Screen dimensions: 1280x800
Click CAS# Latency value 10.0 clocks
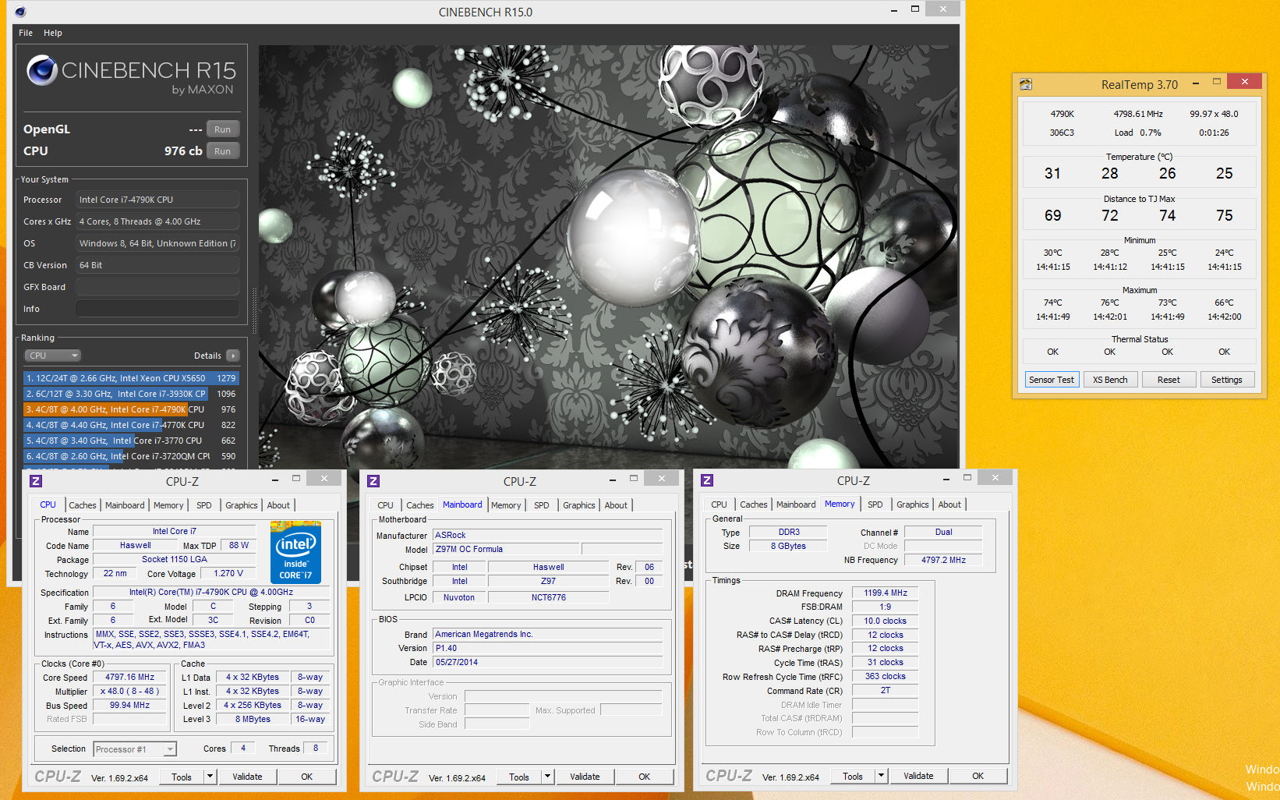(x=886, y=621)
